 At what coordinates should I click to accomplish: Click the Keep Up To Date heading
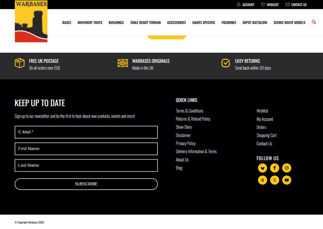coord(40,103)
